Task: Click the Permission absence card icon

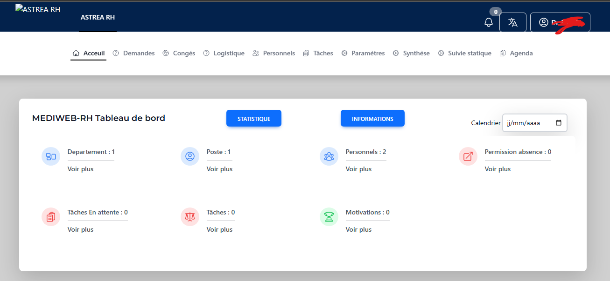Action: click(468, 156)
